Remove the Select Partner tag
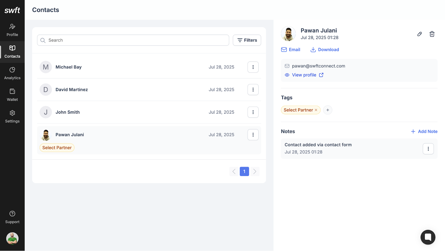445x251 pixels. click(x=316, y=110)
